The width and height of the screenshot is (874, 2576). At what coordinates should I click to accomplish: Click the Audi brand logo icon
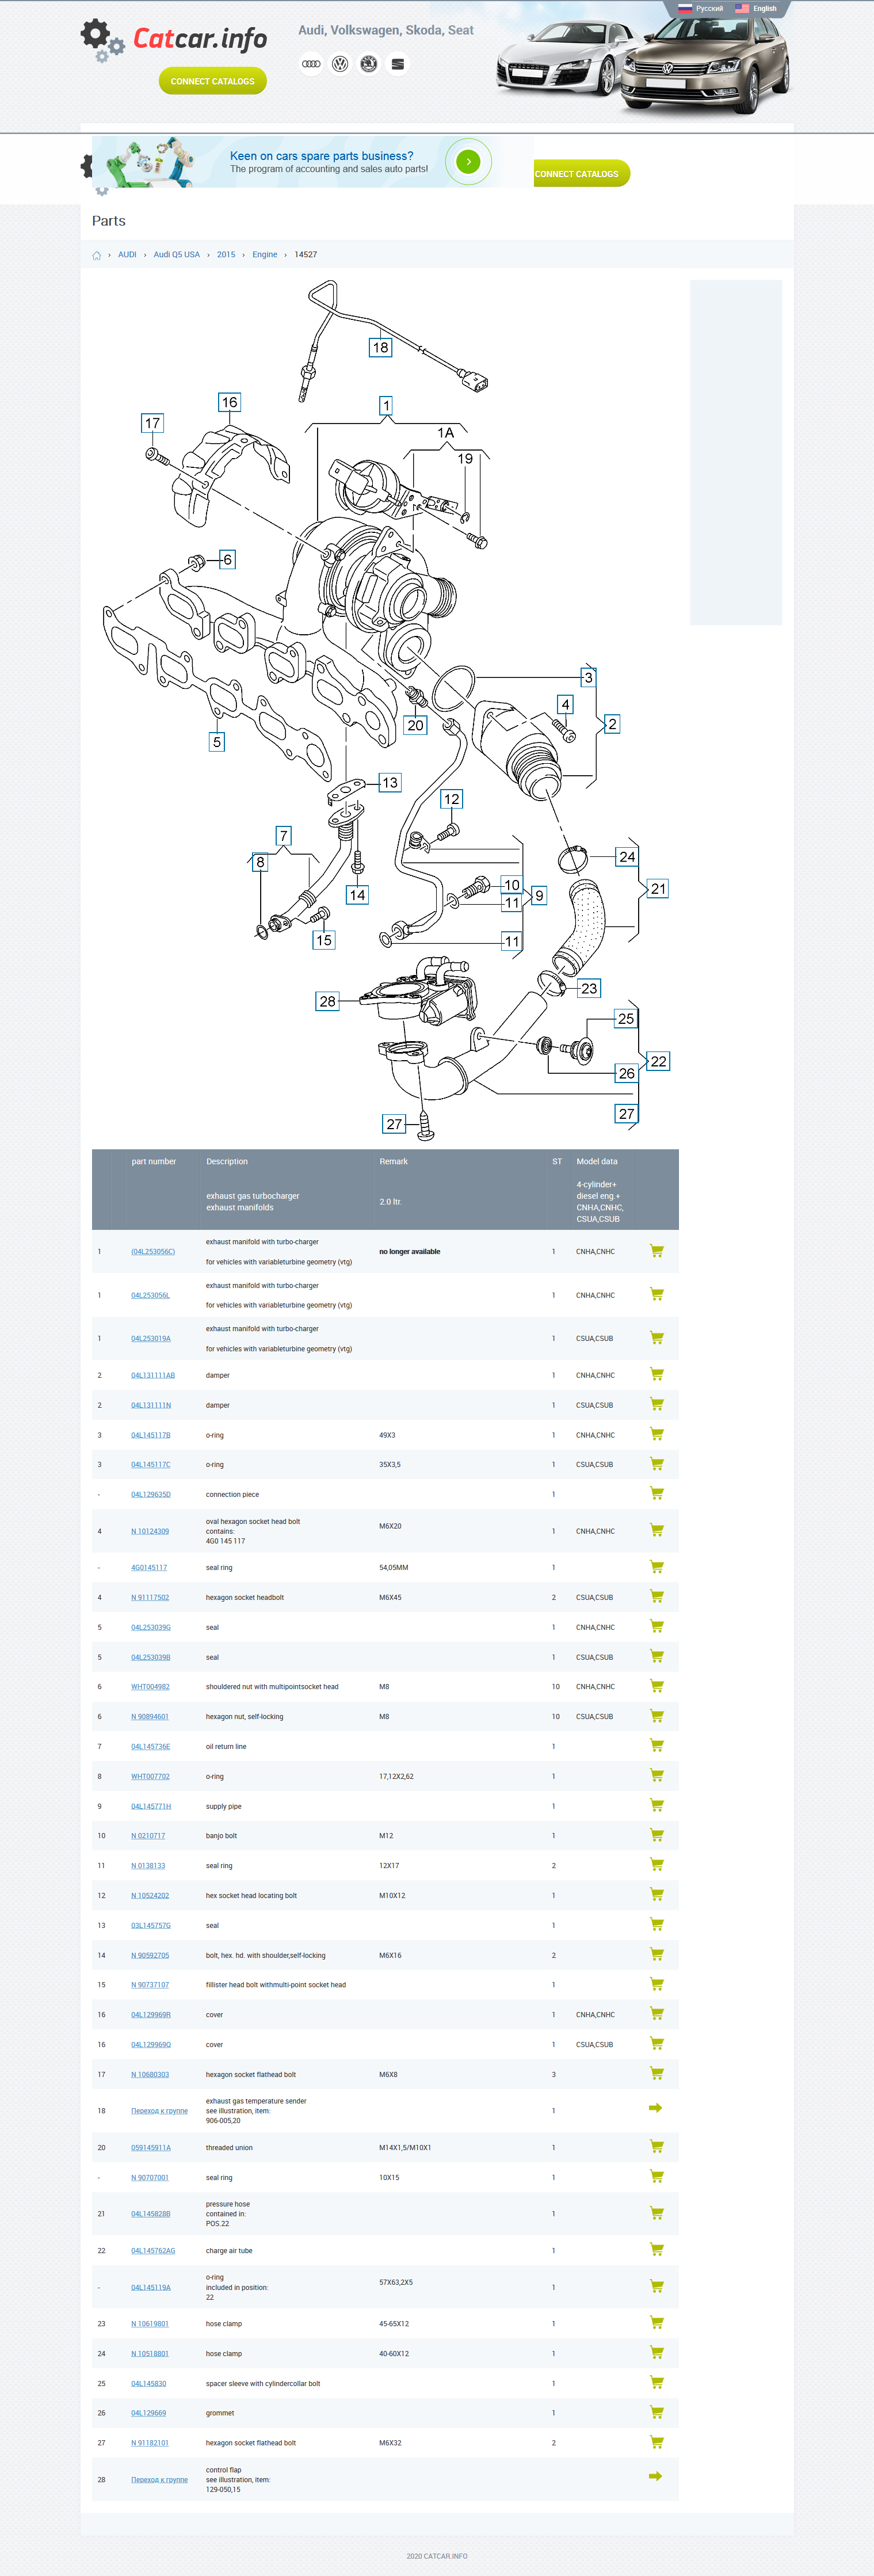pos(311,64)
